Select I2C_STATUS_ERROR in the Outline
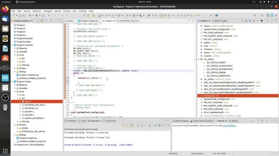Viewport: 279px width, 156px height. click(x=216, y=72)
